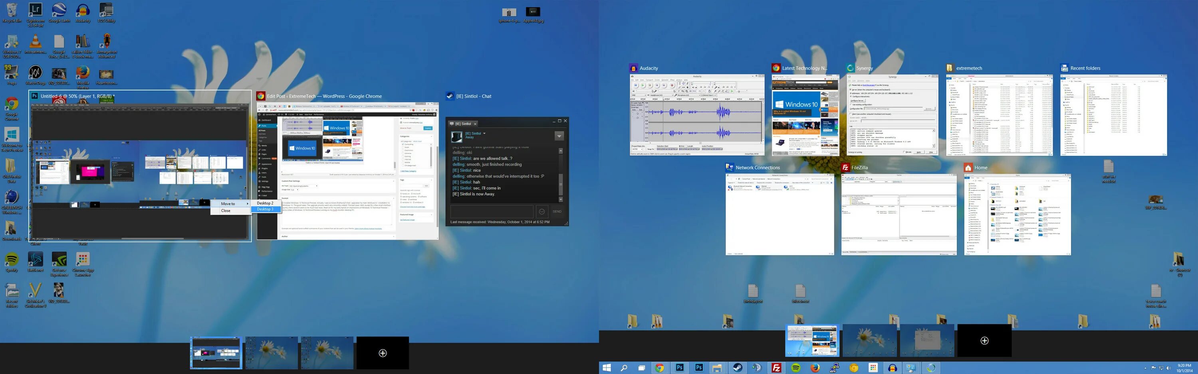Click Task View taskbar button
Image resolution: width=1198 pixels, height=374 pixels.
(642, 368)
